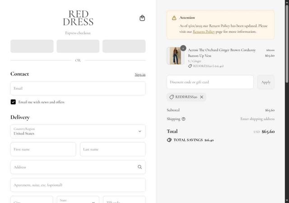The height and width of the screenshot is (203, 289).
Task: Click the Subtotal label
Action: [x=173, y=110]
